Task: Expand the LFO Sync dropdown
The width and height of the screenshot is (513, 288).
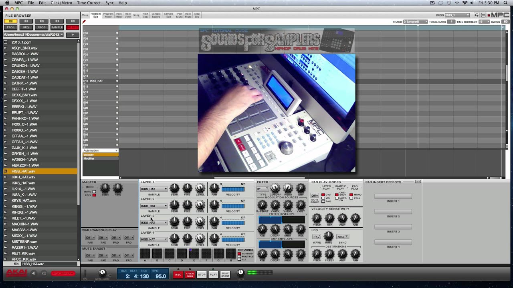Action: [342, 237]
